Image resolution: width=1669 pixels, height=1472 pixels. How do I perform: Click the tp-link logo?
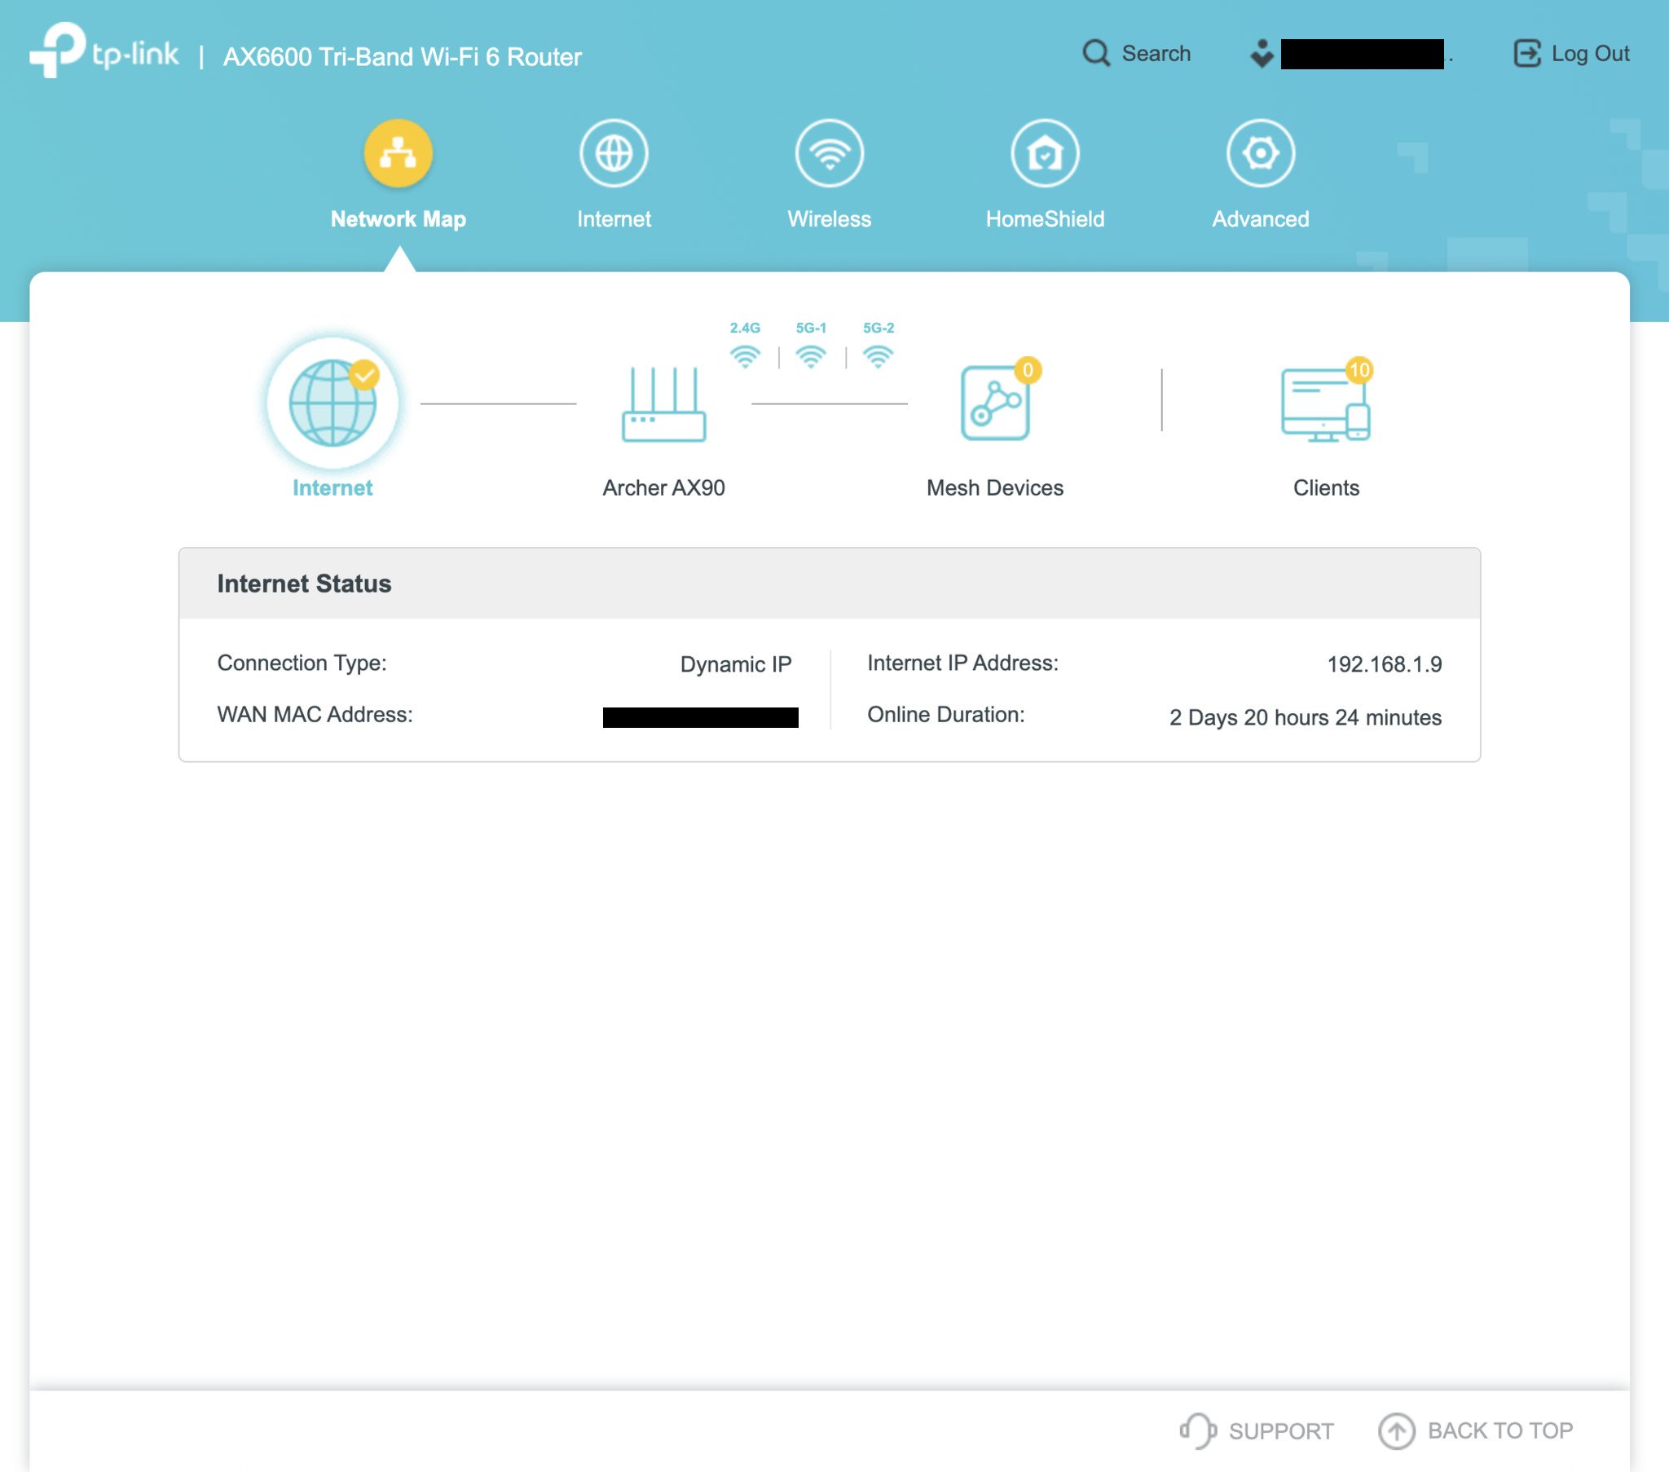[x=103, y=51]
